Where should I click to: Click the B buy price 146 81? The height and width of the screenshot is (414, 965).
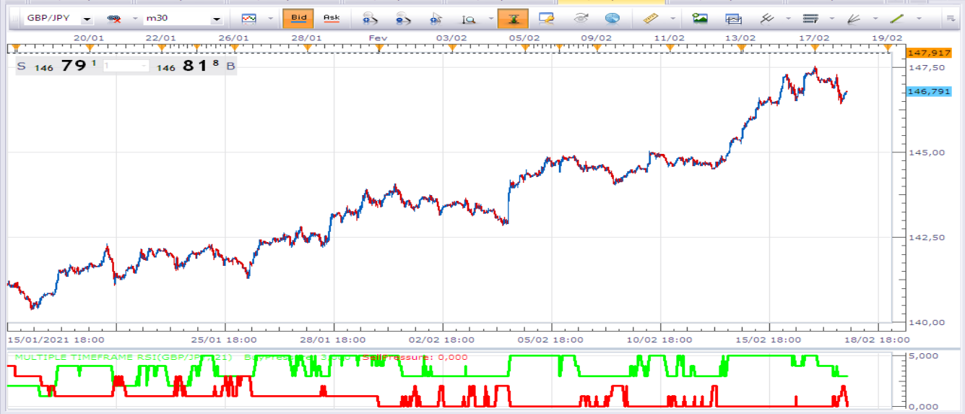click(x=195, y=66)
